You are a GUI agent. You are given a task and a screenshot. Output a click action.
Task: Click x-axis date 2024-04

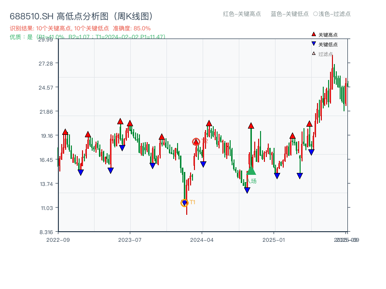coord(202,240)
